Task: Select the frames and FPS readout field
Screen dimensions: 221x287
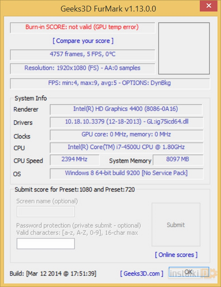Action: [82, 55]
